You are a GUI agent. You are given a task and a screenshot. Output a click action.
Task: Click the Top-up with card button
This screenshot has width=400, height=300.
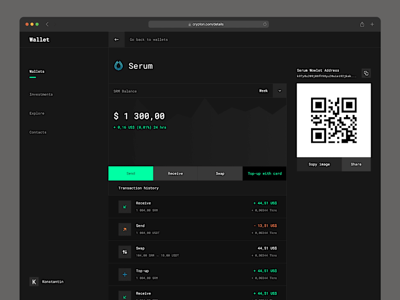[264, 173]
